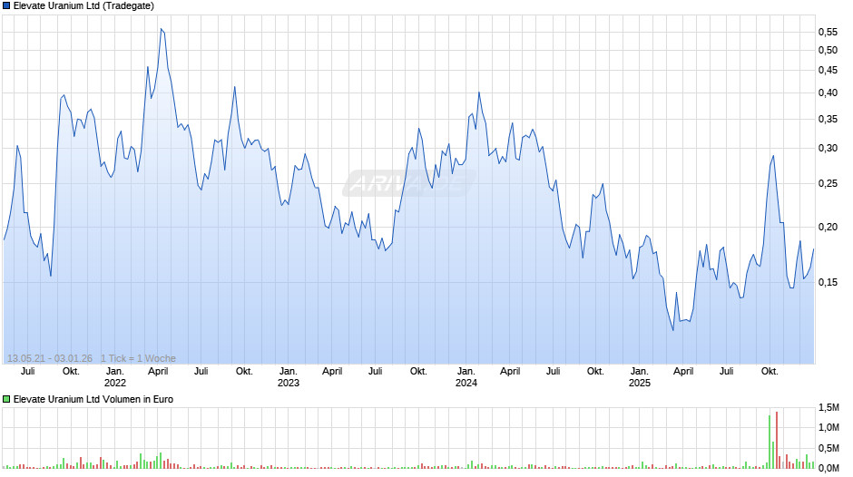
Task: Click the tallest red volume bar
Action: tap(777, 440)
